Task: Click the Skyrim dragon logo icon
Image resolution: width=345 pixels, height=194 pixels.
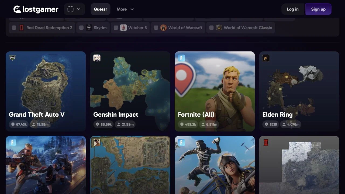Action: [x=89, y=27]
